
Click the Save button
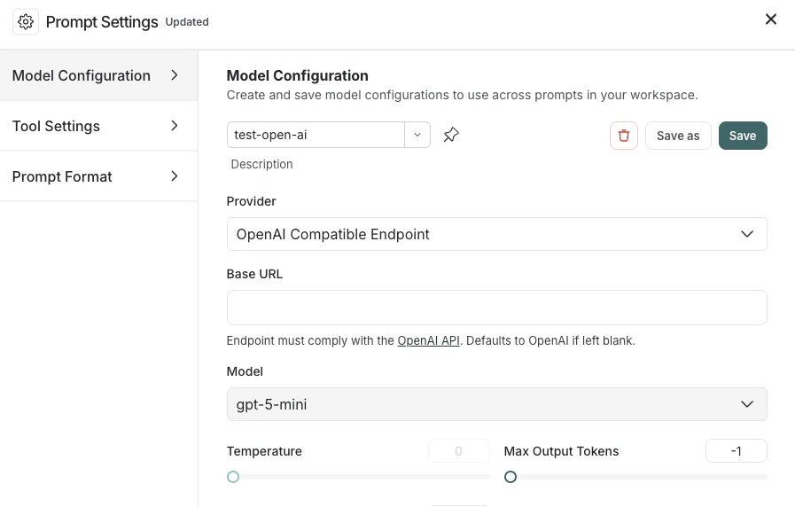[x=743, y=136]
